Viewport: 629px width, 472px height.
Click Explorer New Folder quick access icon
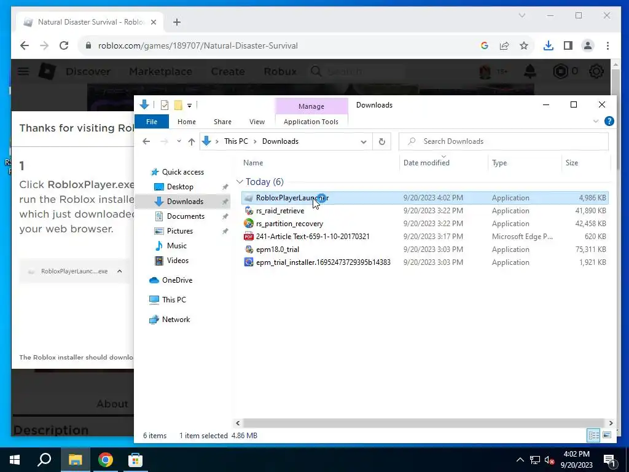(x=178, y=105)
